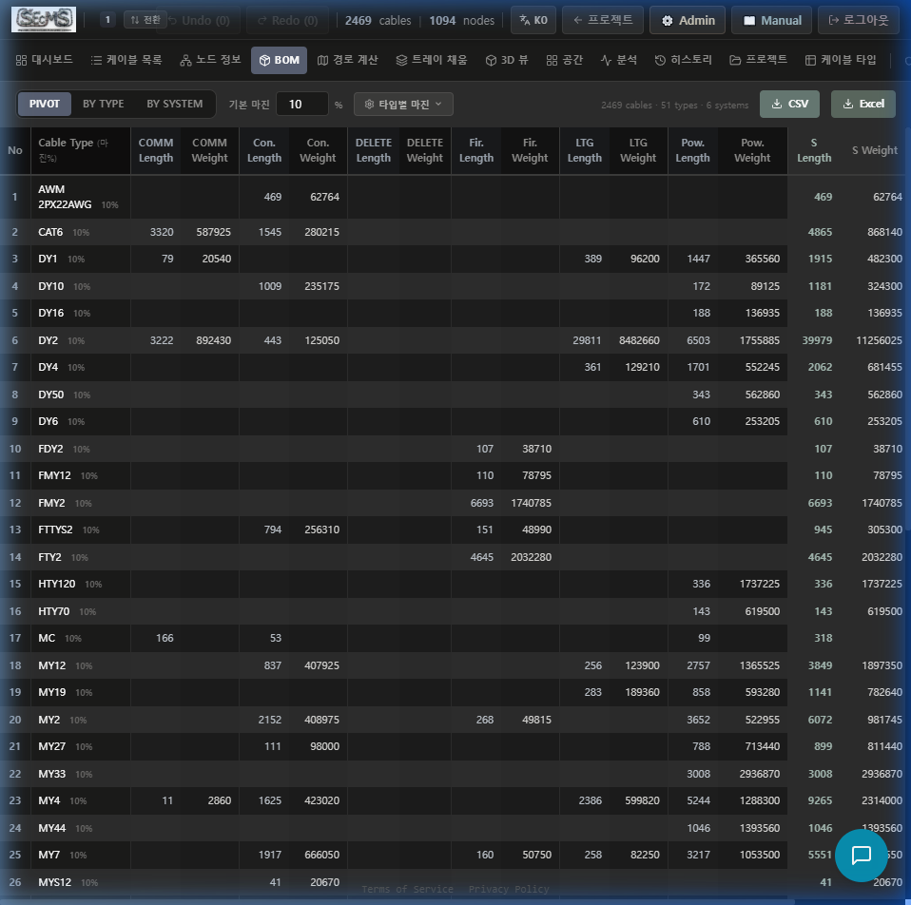Click the Fir. Length column header
The image size is (911, 905).
click(x=476, y=150)
